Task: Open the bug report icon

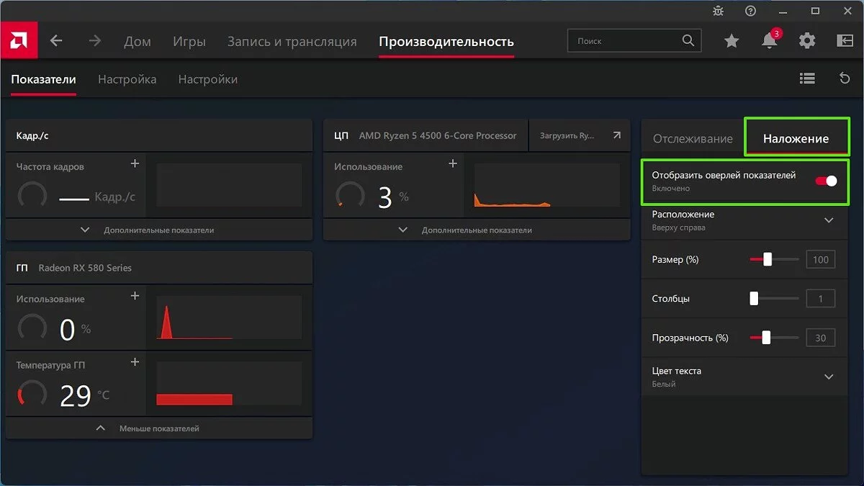Action: click(x=718, y=11)
